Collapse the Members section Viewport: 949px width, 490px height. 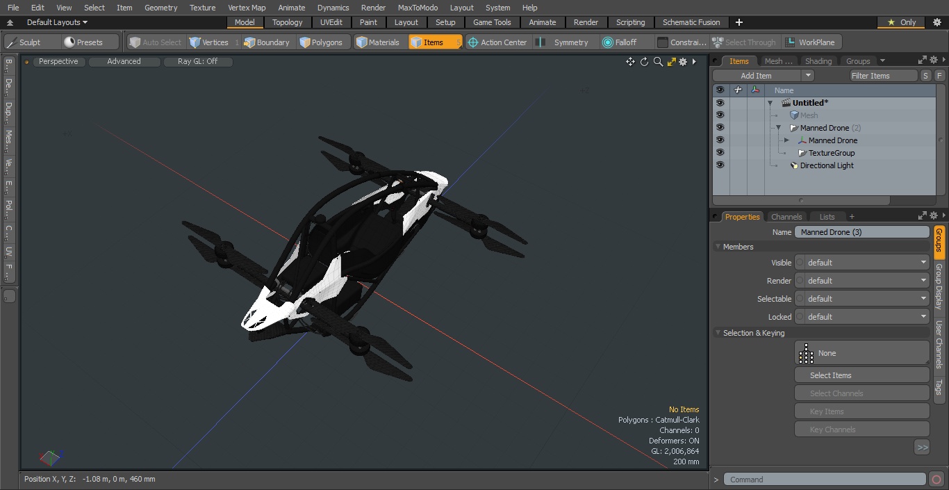point(718,247)
